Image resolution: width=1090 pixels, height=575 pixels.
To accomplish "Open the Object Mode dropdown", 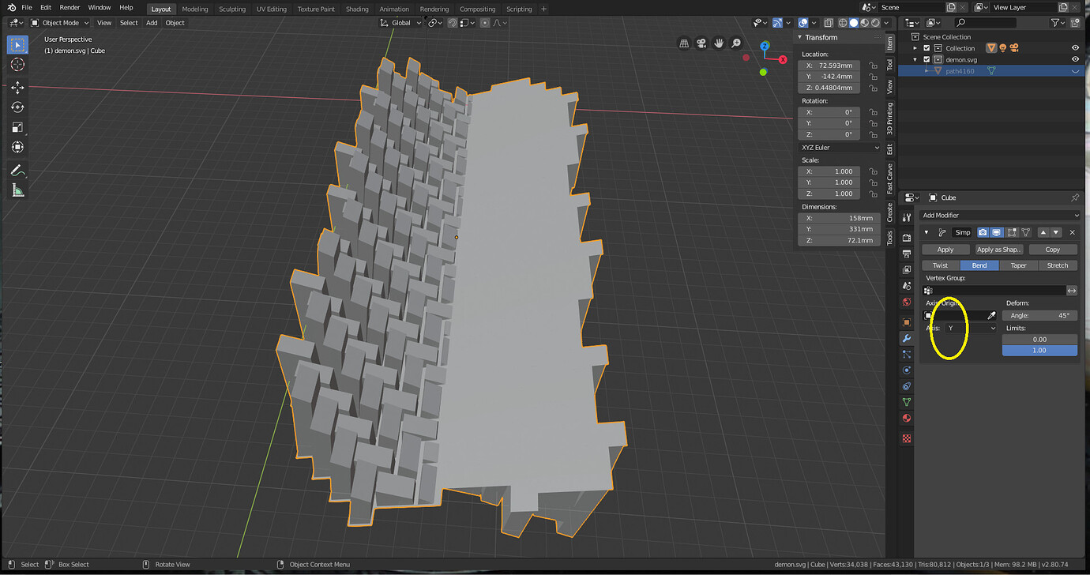I will click(61, 23).
